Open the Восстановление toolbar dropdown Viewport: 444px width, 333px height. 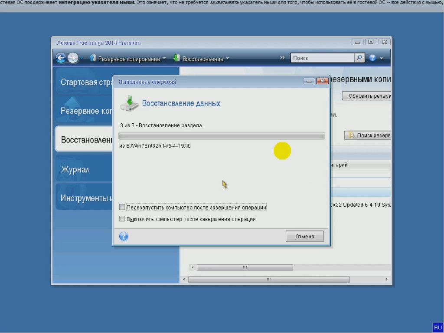201,59
